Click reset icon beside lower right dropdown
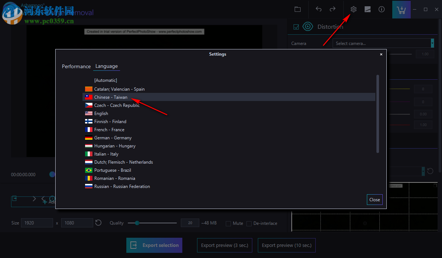The height and width of the screenshot is (258, 442). pos(430,171)
